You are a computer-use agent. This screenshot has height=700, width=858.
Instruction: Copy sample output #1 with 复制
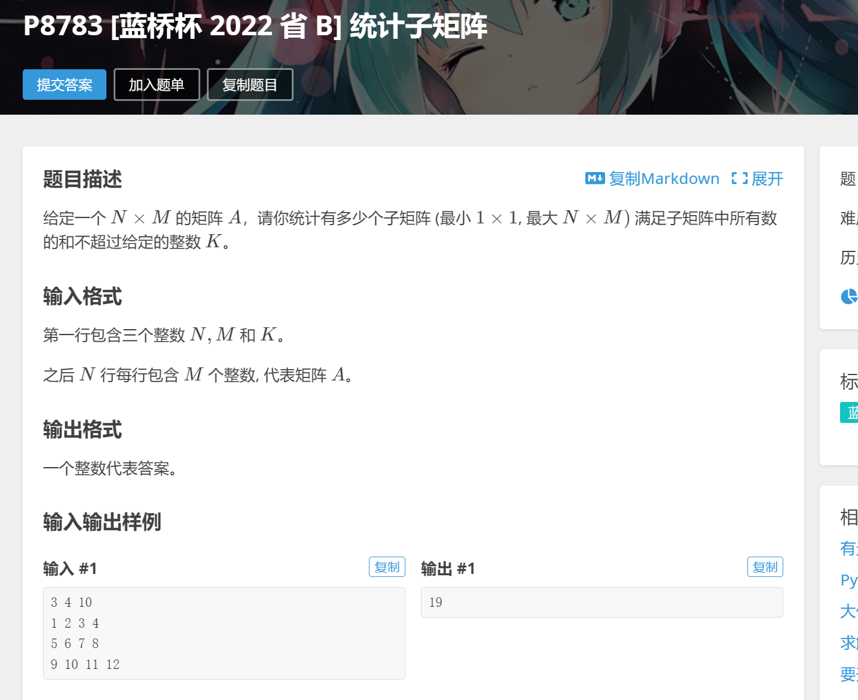coord(765,567)
